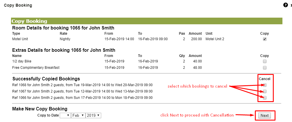Viewport: 292px width, 122px height.
Task: Open the Feb month dropdown
Action: point(78,116)
